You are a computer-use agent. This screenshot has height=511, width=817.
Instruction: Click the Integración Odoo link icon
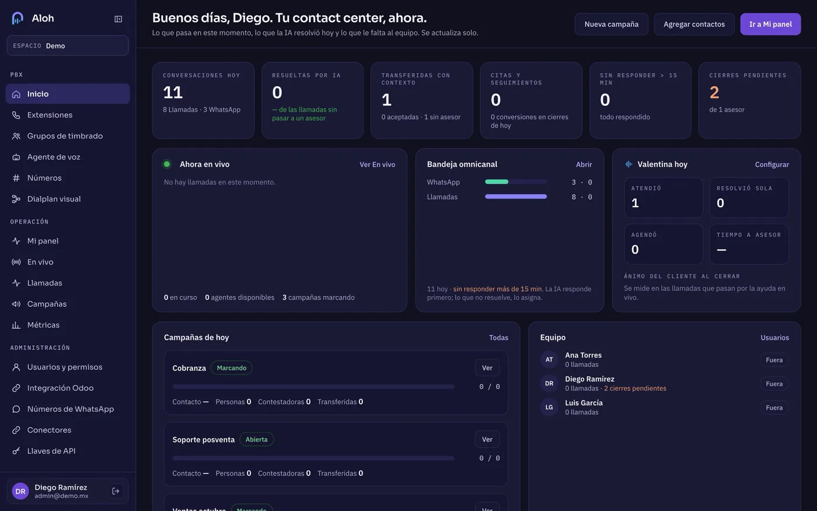(x=16, y=388)
